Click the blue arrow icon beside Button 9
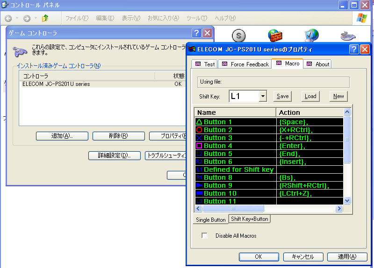The height and width of the screenshot is (268, 374). [x=199, y=185]
